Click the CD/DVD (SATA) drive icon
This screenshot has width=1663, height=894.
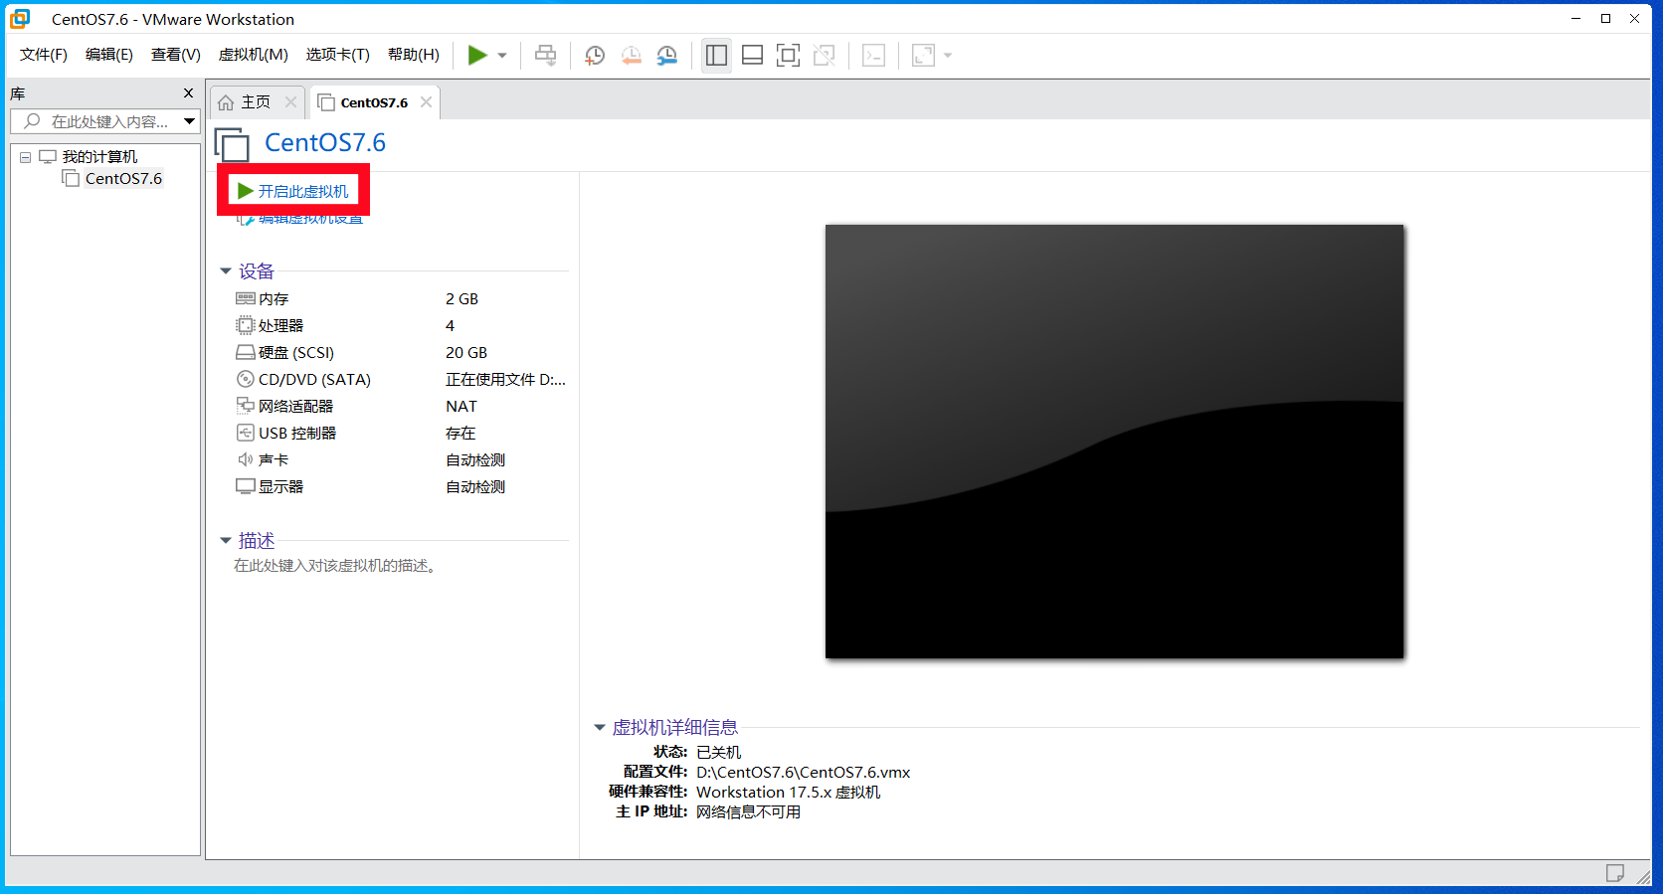[x=246, y=379]
